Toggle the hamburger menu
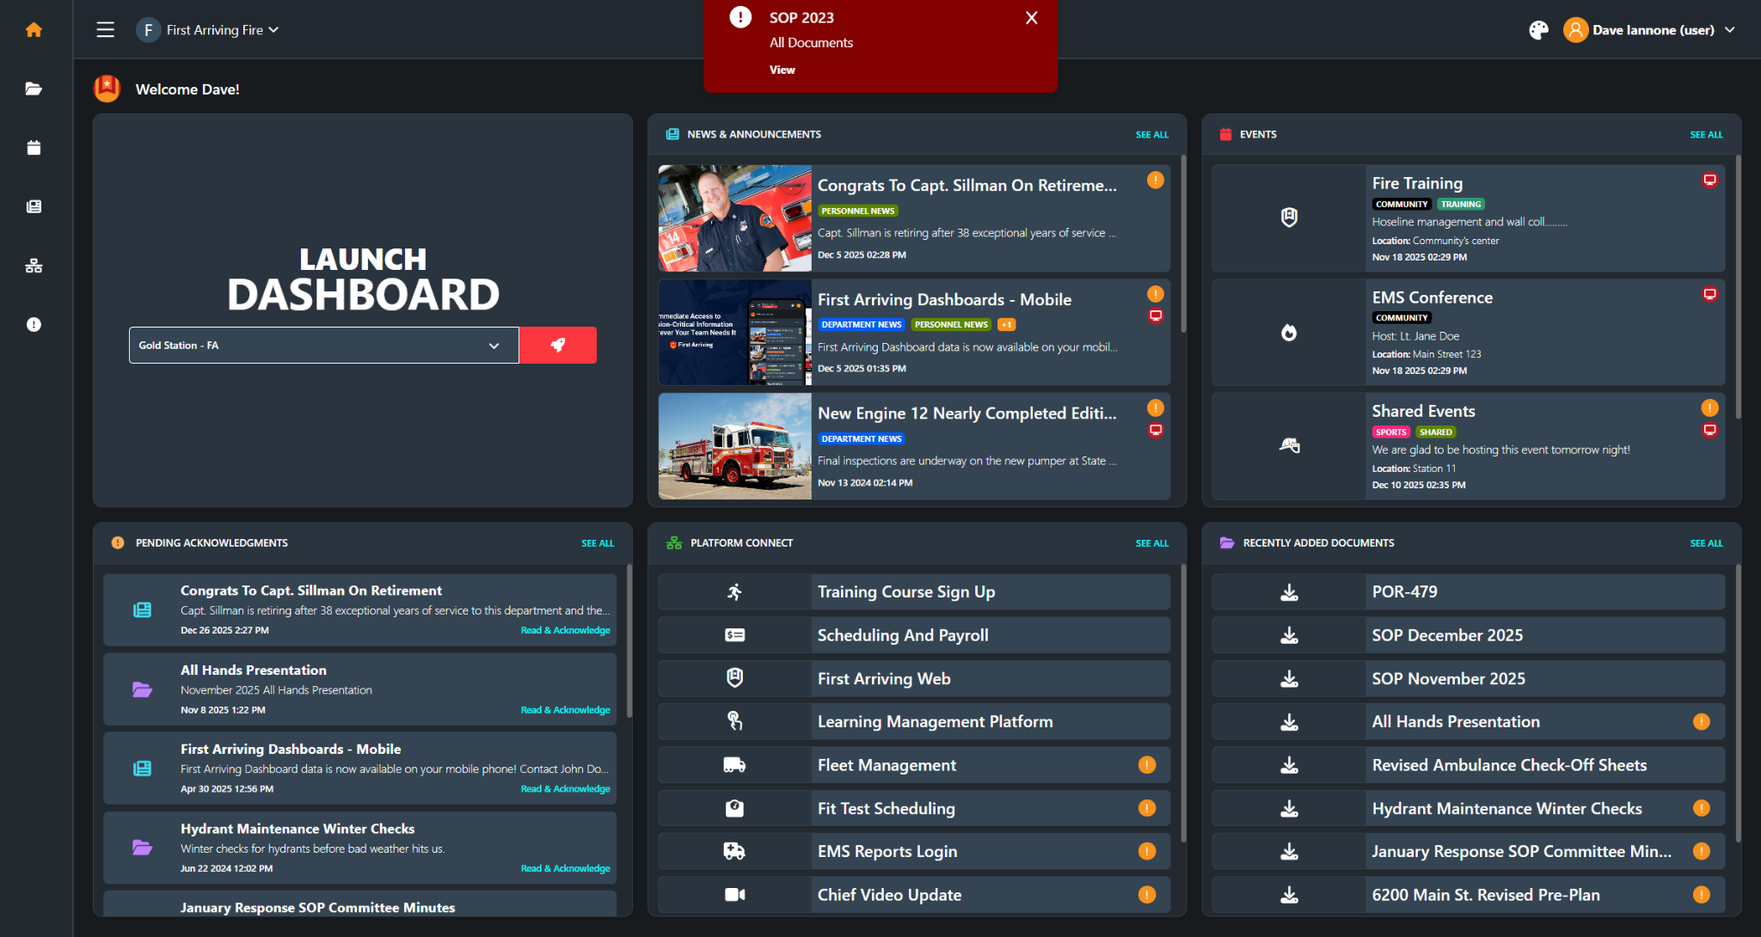1761x937 pixels. click(105, 30)
